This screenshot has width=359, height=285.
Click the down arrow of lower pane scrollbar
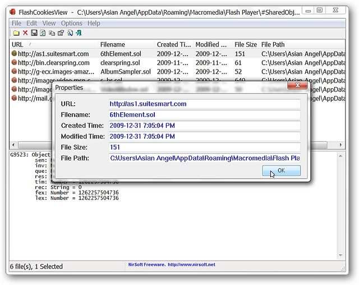coord(340,255)
